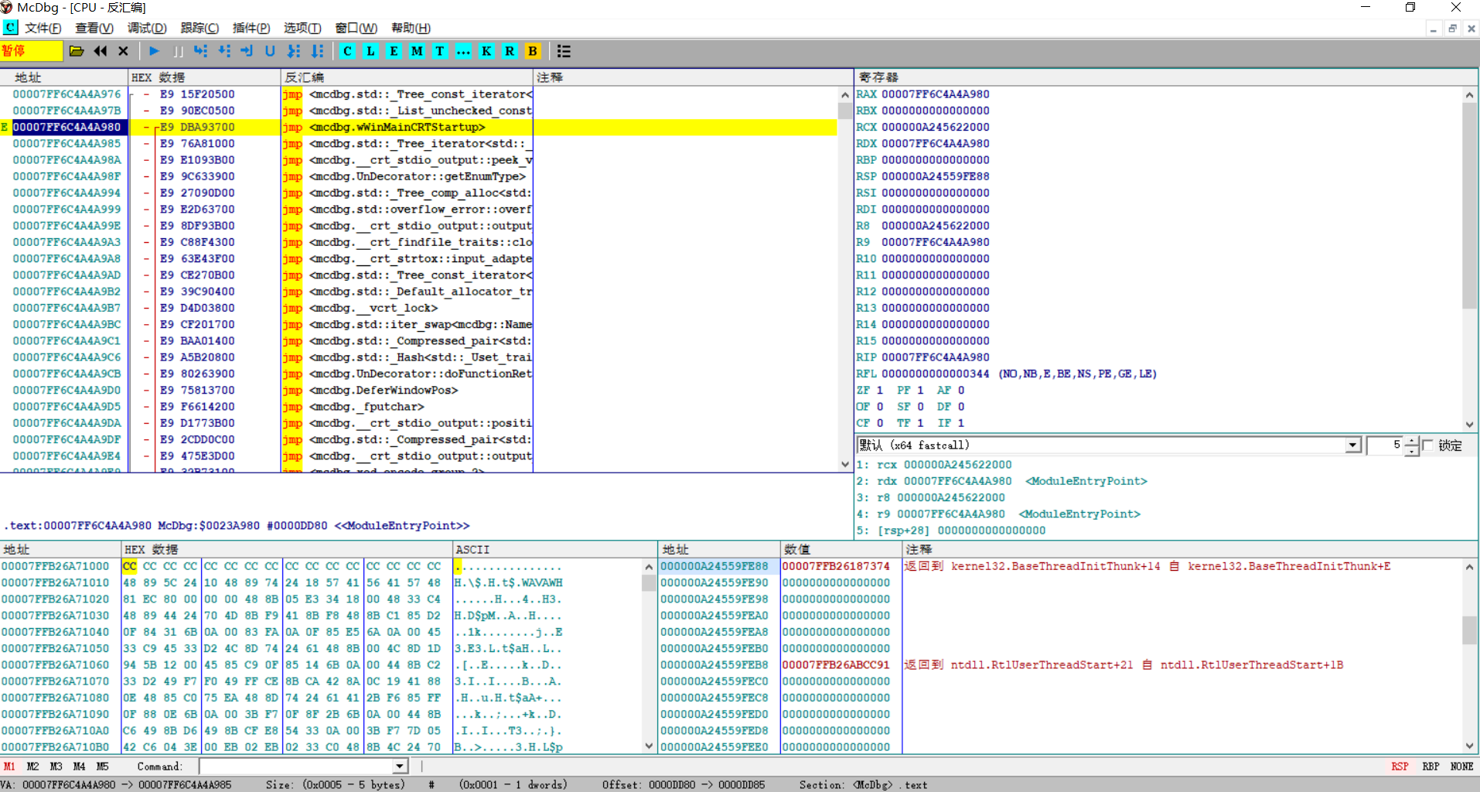Click the restart (rewind) toolbar icon
This screenshot has width=1480, height=792.
pos(101,51)
